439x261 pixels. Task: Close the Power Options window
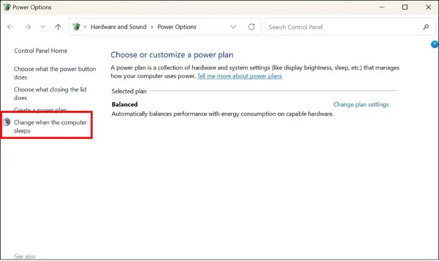[x=429, y=7]
